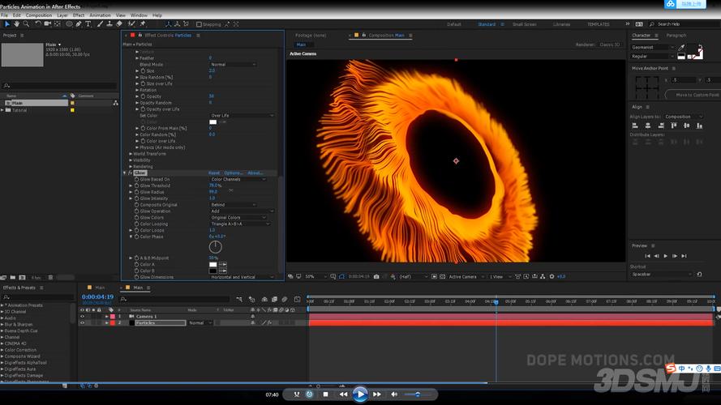The width and height of the screenshot is (721, 405).
Task: Enable the Snapping checkbox
Action: (x=199, y=24)
